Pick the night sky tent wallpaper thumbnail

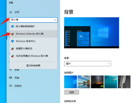coord(97,82)
